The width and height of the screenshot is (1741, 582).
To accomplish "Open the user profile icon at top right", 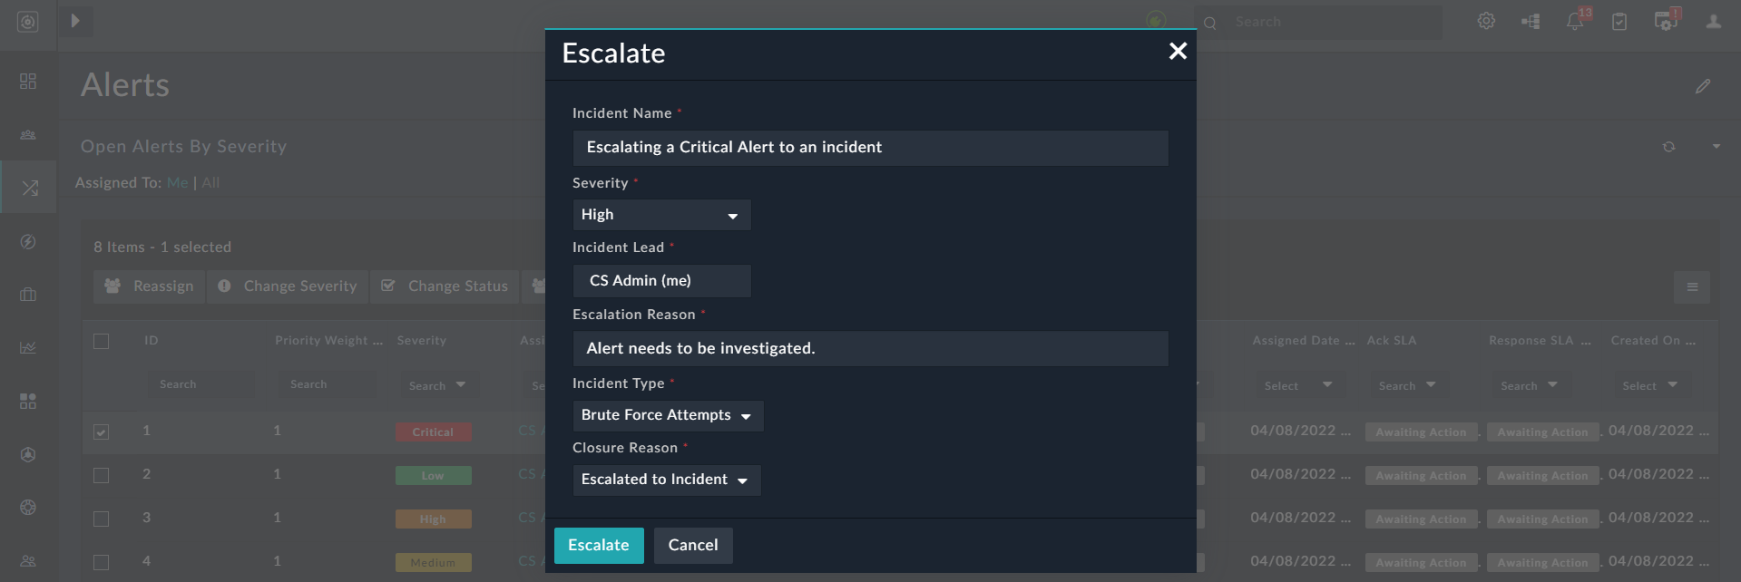I will coord(1712,22).
